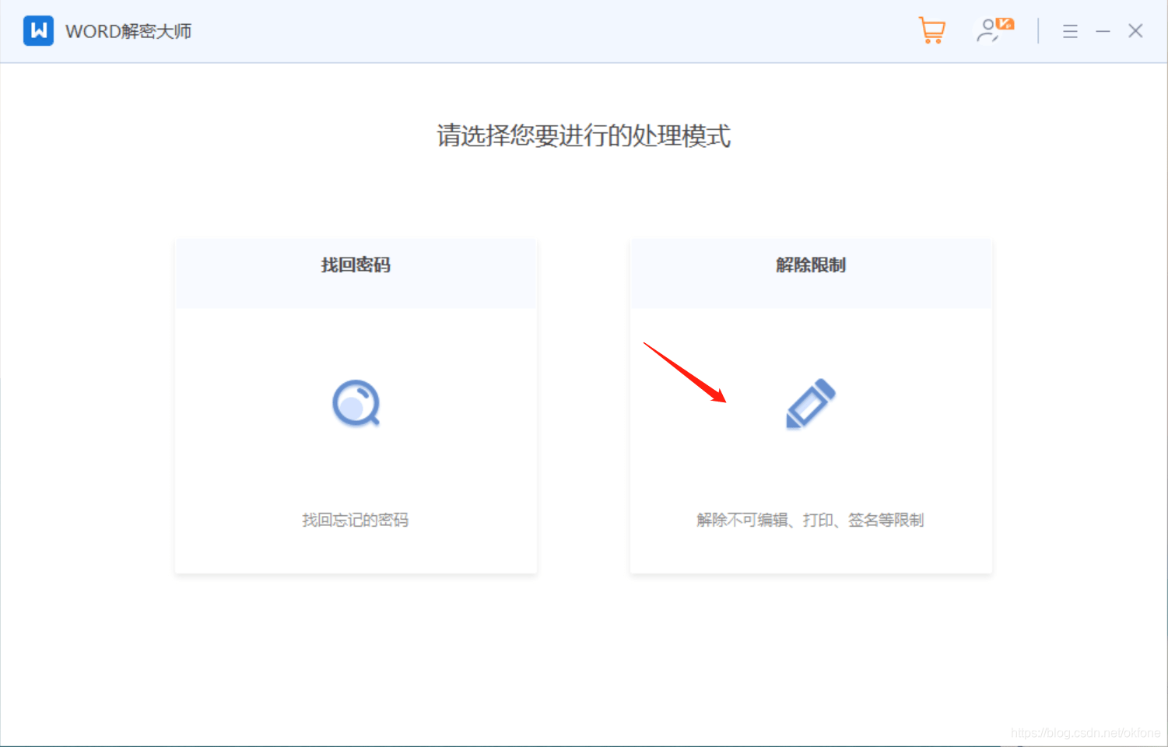
Task: Minimize the WORD解密大师 window
Action: click(x=1103, y=31)
